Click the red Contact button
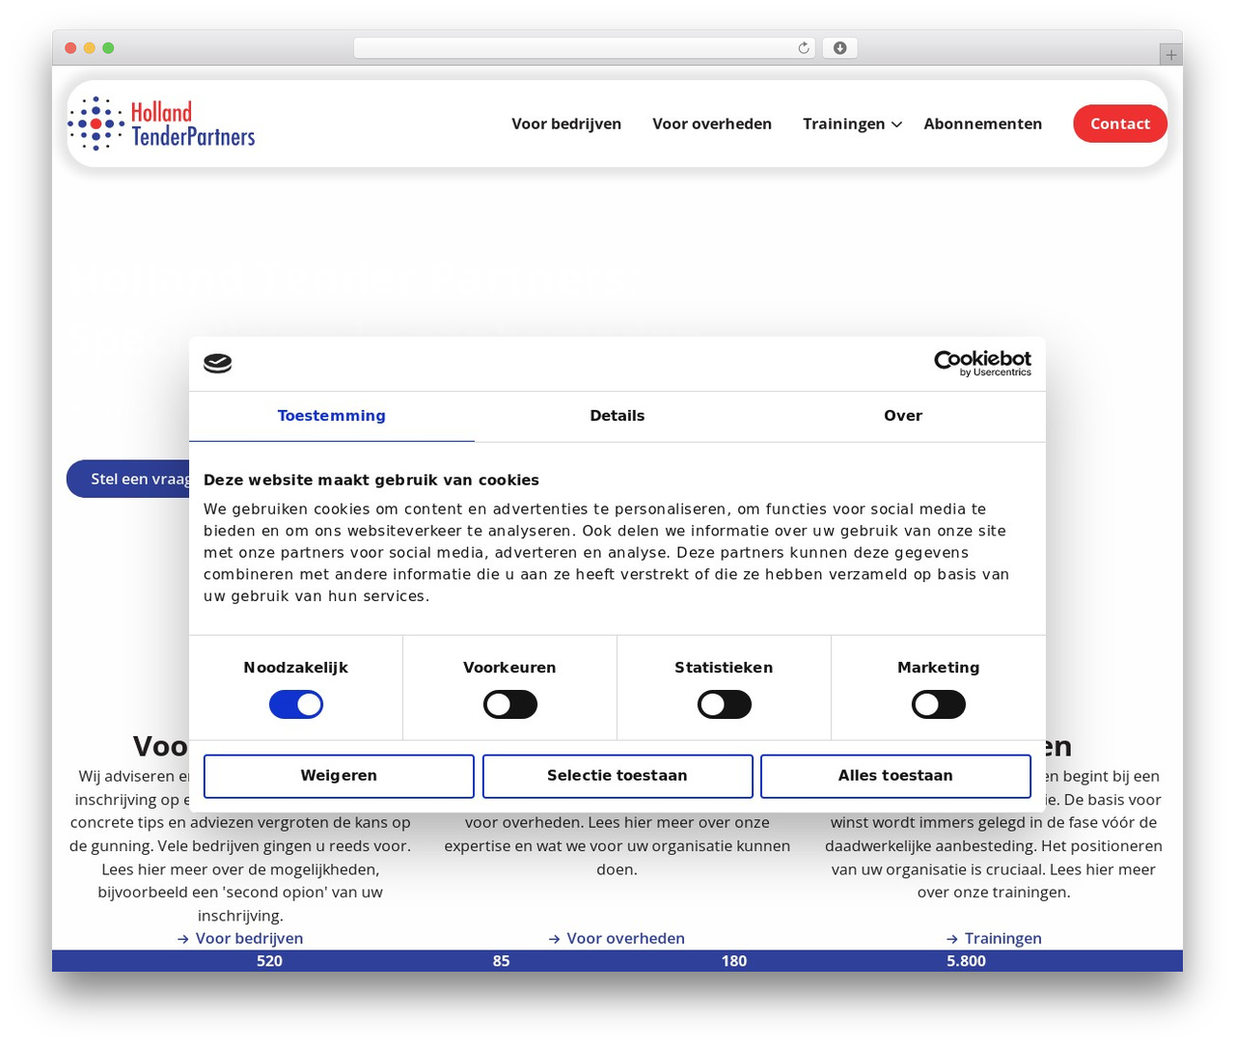The height and width of the screenshot is (1046, 1235). [x=1120, y=124]
